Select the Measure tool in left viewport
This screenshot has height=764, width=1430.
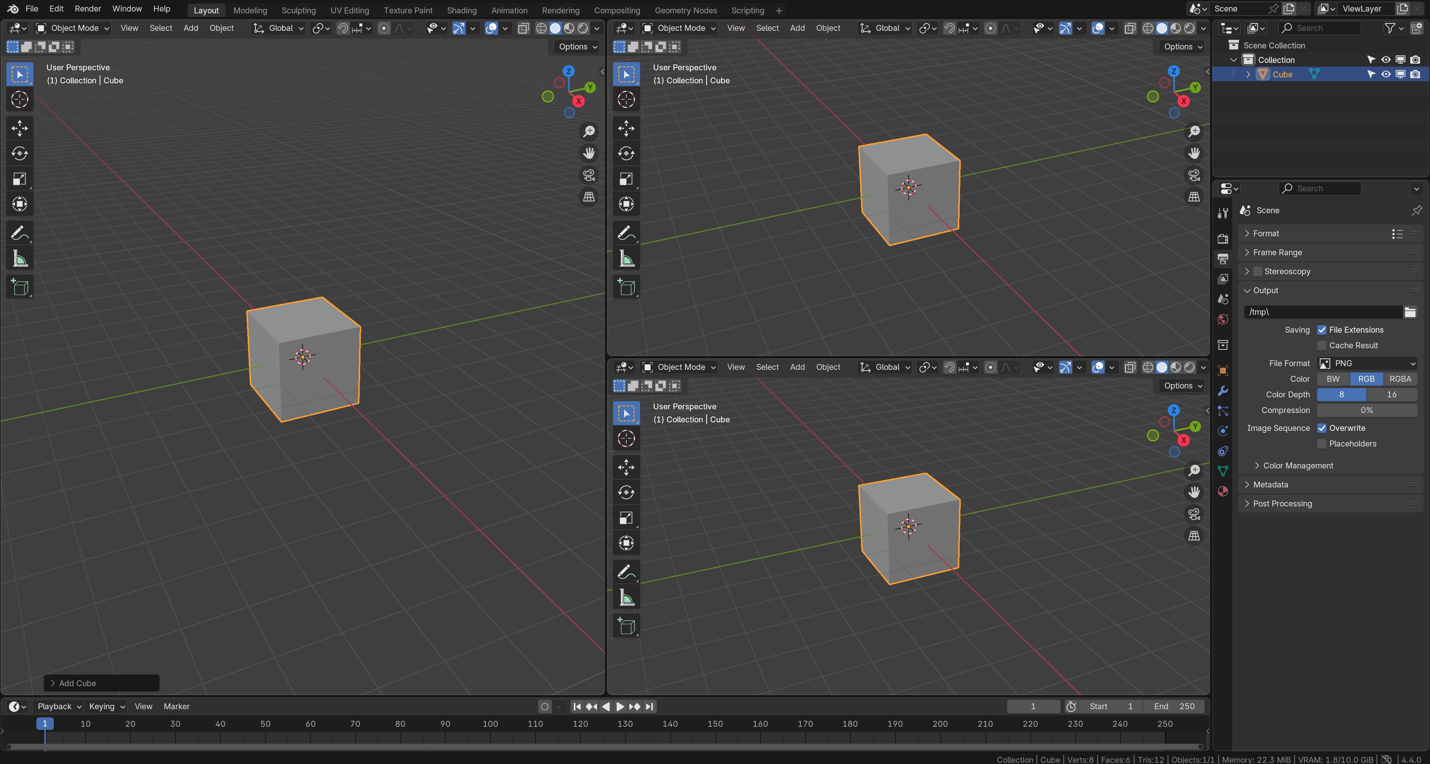(19, 259)
